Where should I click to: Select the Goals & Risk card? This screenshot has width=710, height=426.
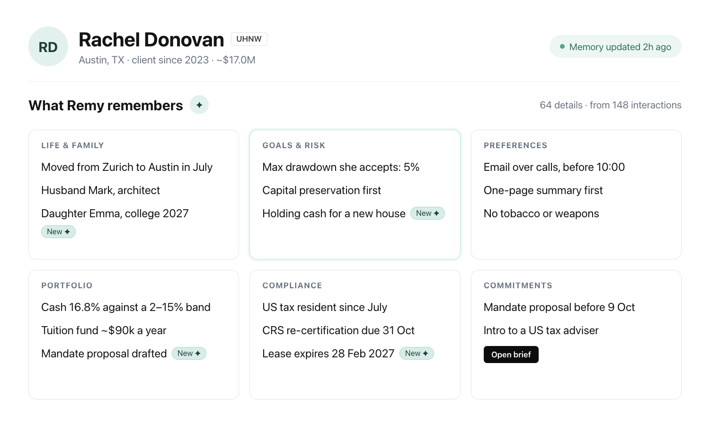355,195
